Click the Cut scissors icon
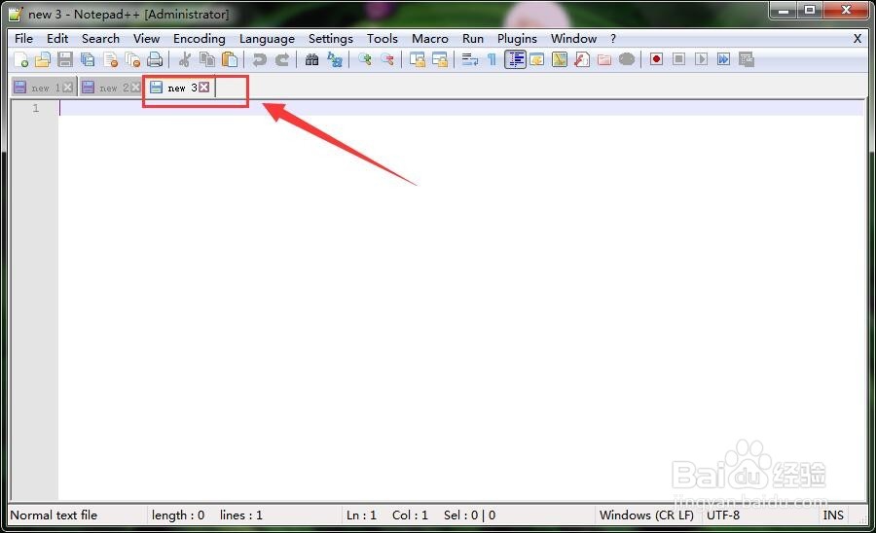 coord(184,59)
